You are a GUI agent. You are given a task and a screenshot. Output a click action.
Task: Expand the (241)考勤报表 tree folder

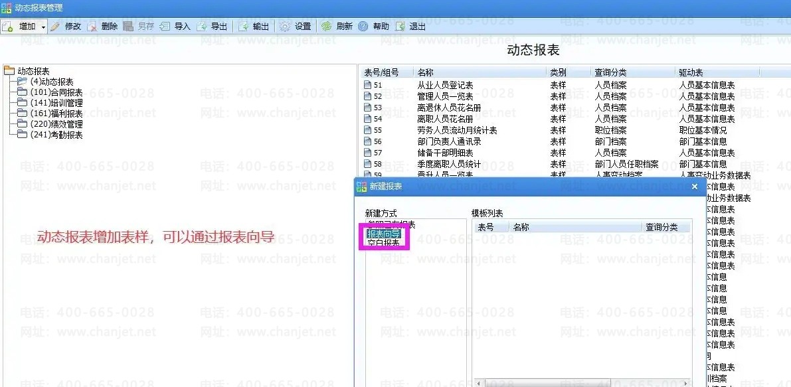(56, 135)
